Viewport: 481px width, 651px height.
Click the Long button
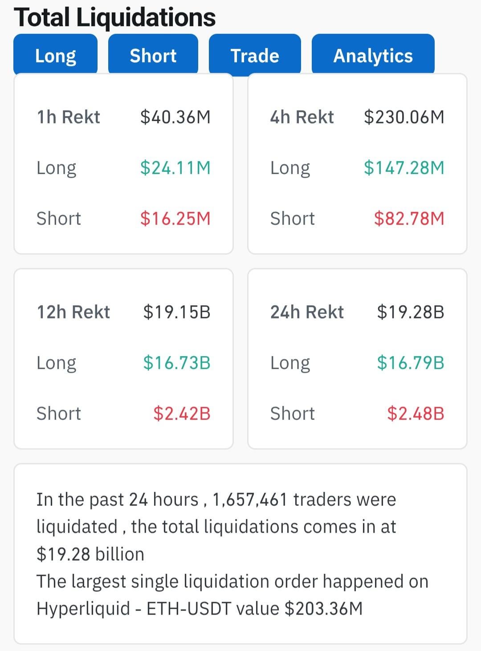click(x=56, y=56)
